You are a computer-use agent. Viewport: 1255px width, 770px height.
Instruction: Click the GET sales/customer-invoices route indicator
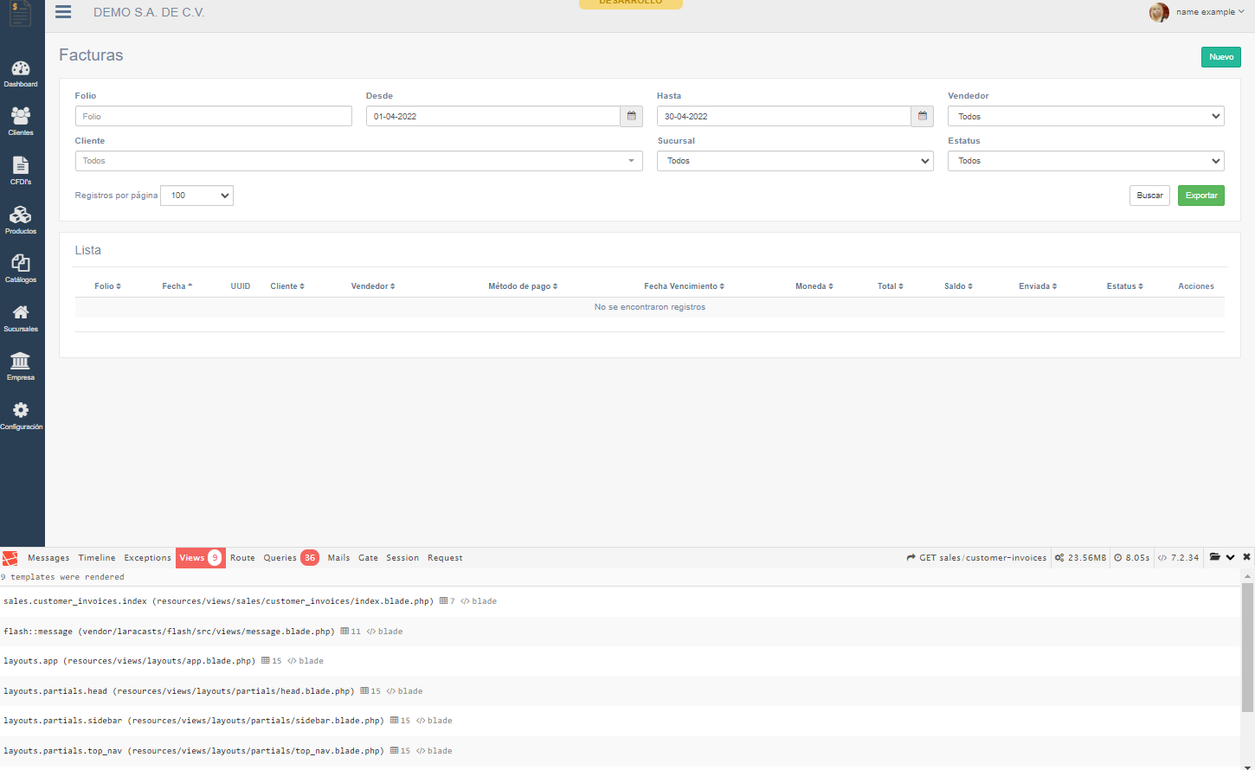pyautogui.click(x=976, y=558)
